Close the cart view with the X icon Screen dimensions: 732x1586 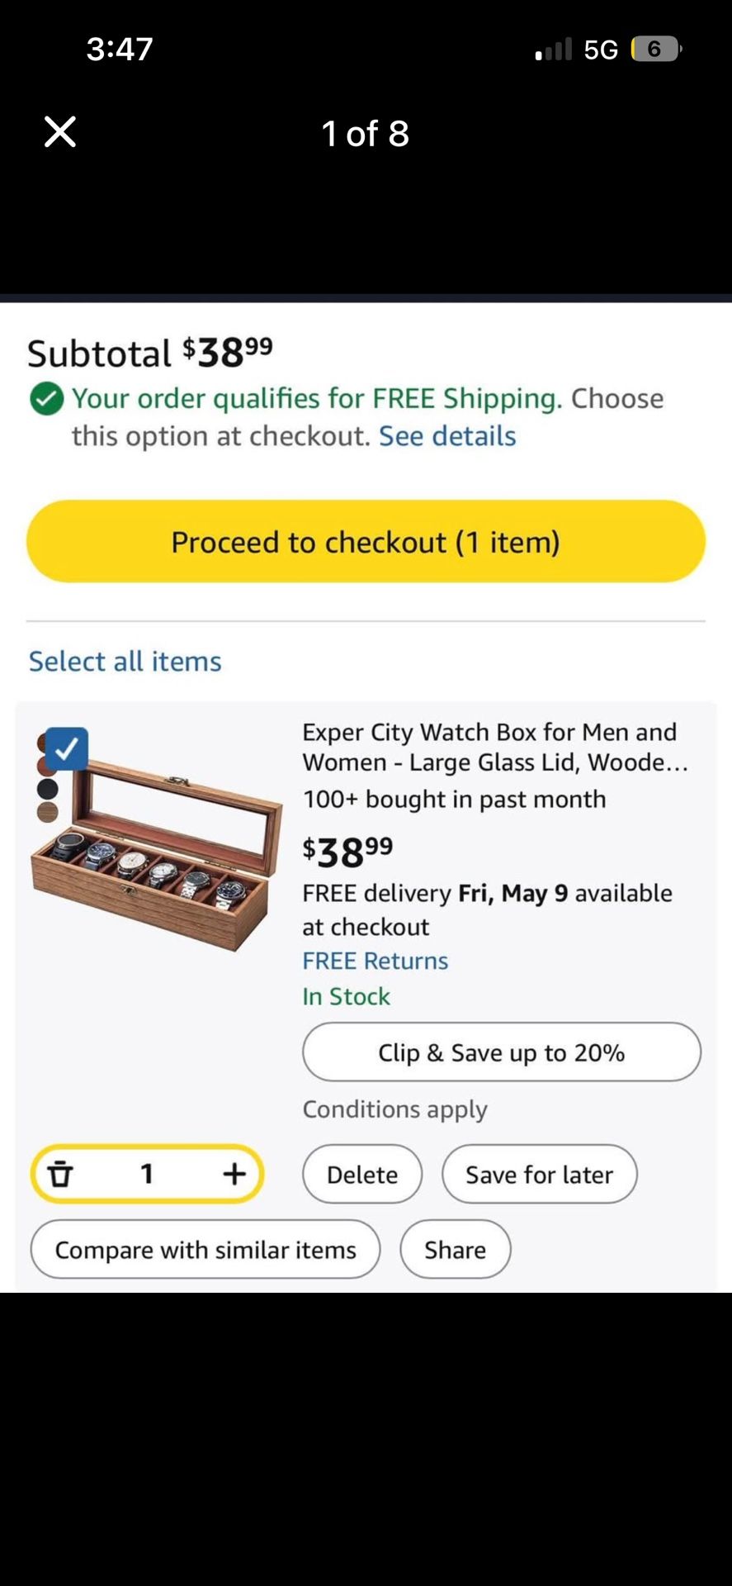click(x=59, y=131)
